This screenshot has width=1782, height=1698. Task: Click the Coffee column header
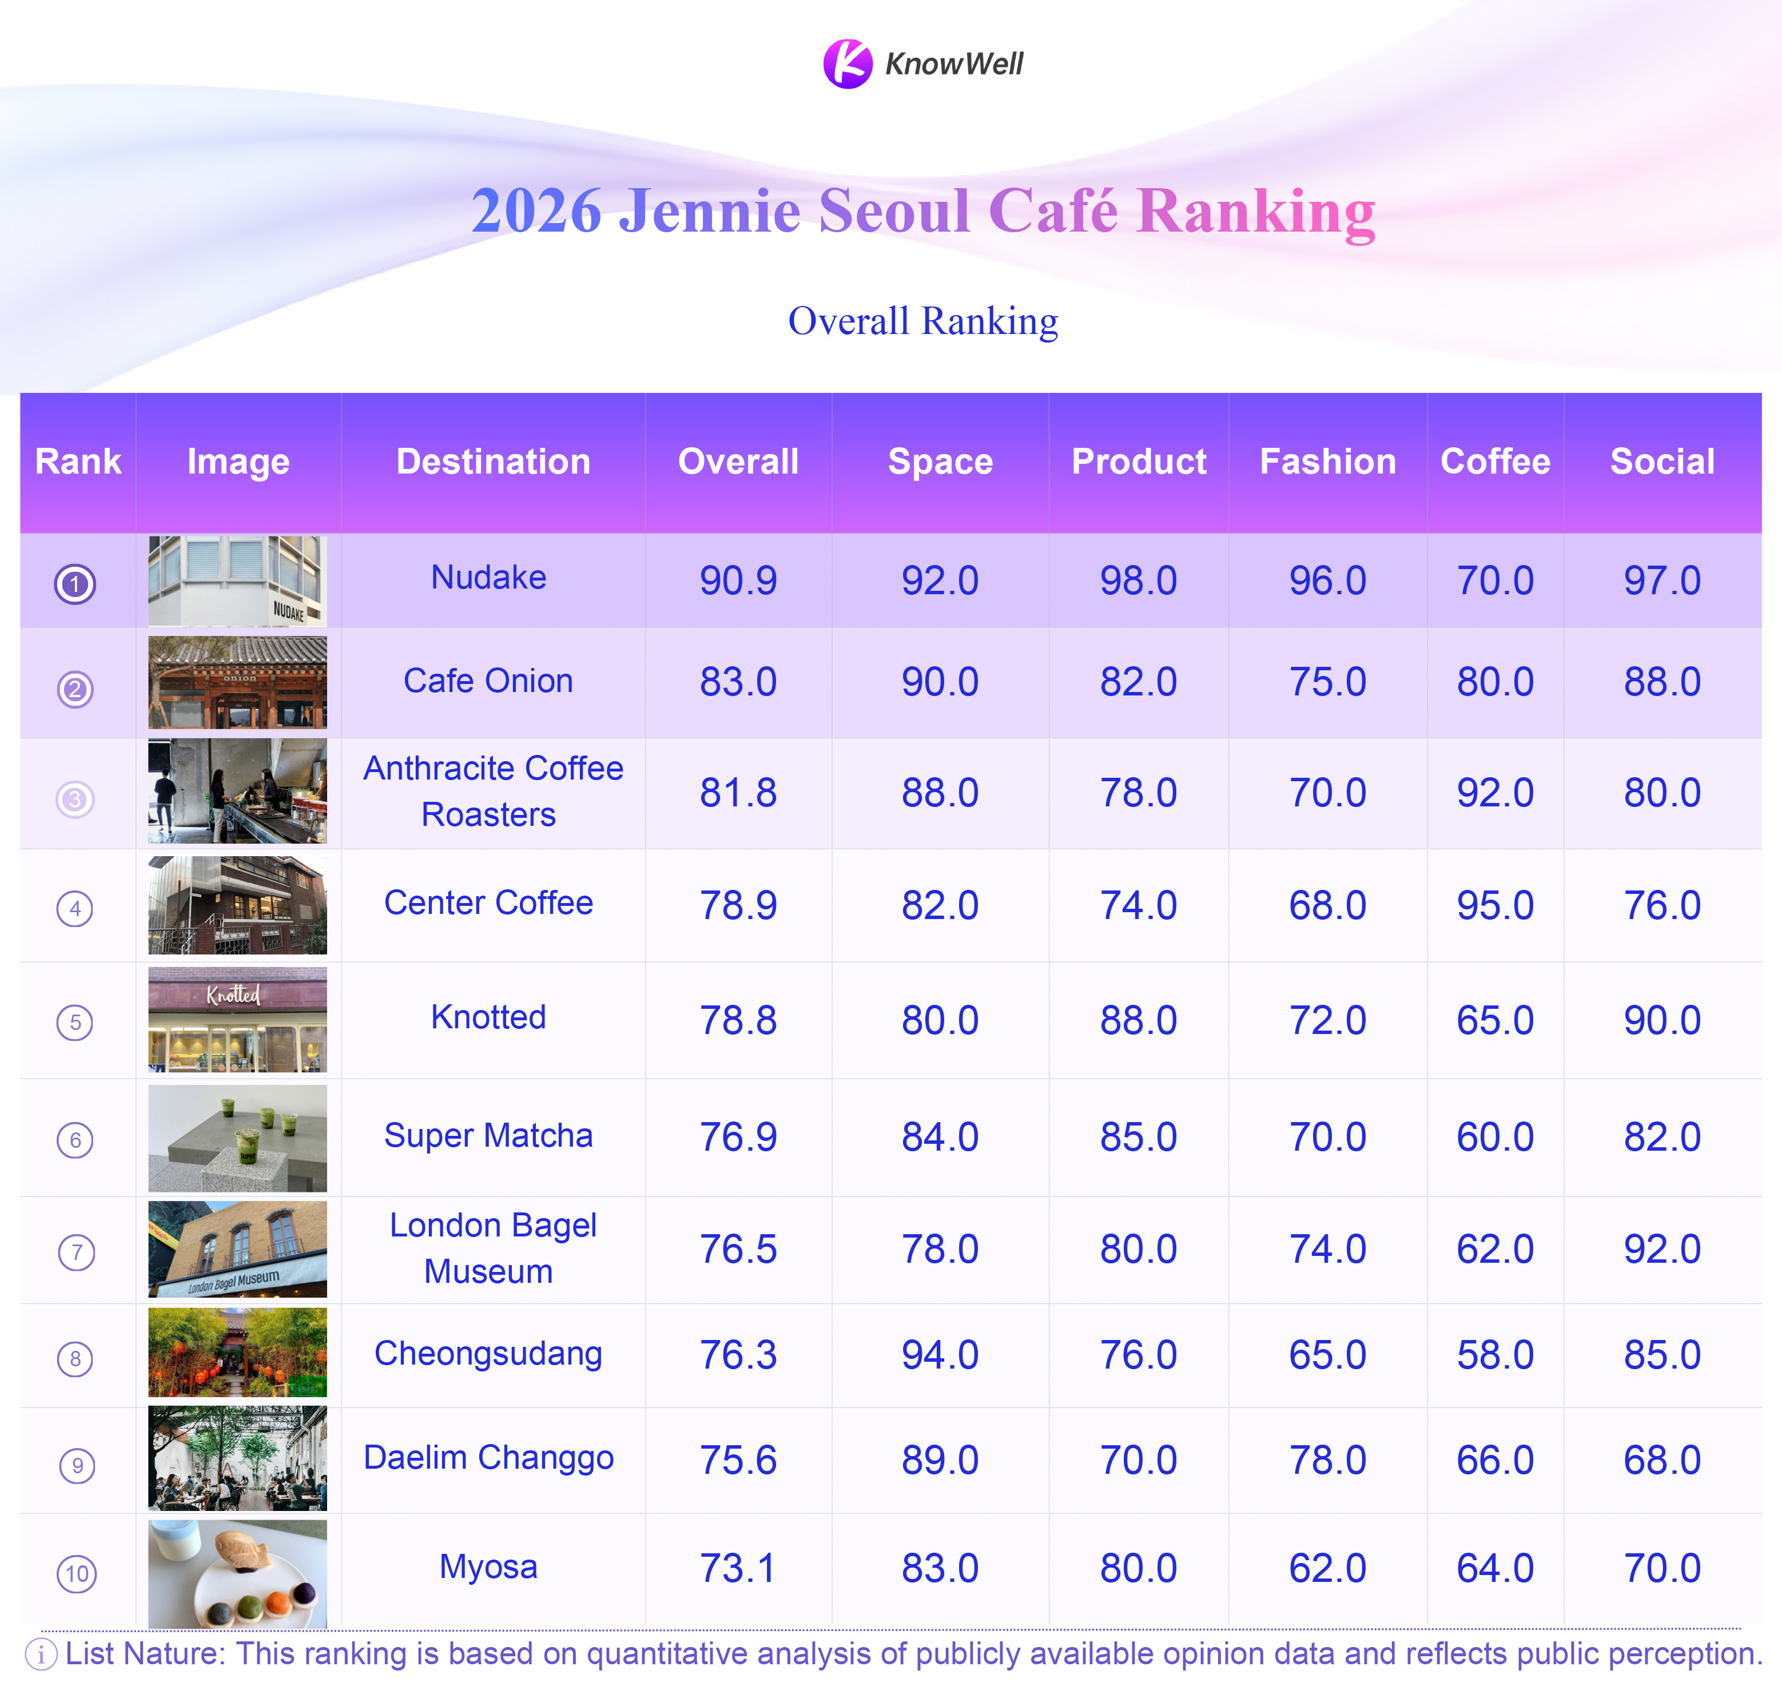(1495, 462)
